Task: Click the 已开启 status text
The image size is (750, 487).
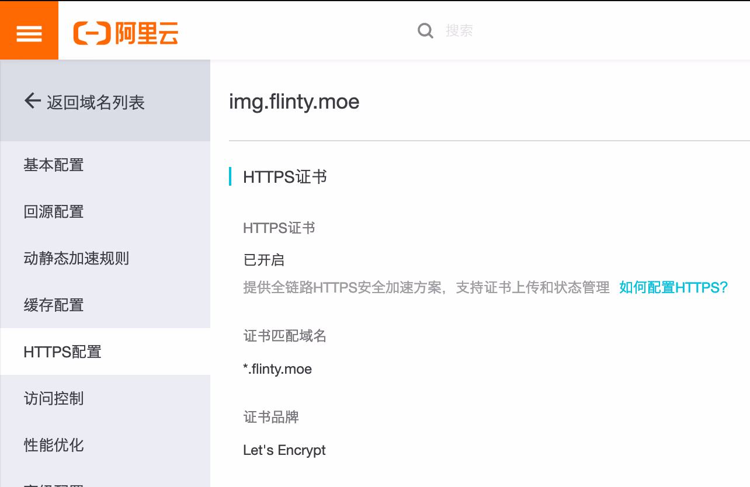Action: (x=263, y=260)
